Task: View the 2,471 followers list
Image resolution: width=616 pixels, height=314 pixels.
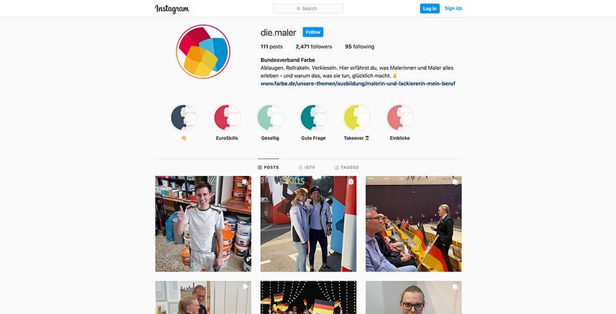Action: click(x=314, y=46)
